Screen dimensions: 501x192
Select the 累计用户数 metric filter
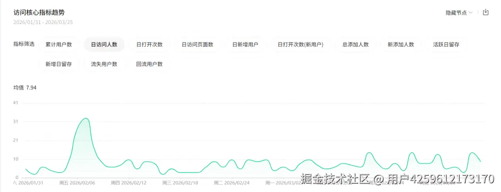[58, 44]
